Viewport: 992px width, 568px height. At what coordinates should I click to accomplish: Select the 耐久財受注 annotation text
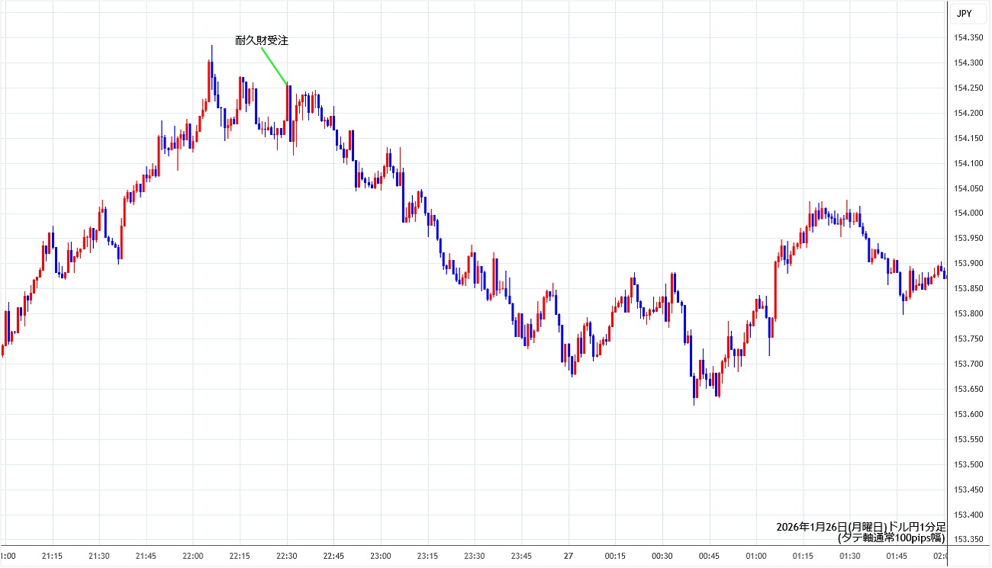click(x=261, y=40)
